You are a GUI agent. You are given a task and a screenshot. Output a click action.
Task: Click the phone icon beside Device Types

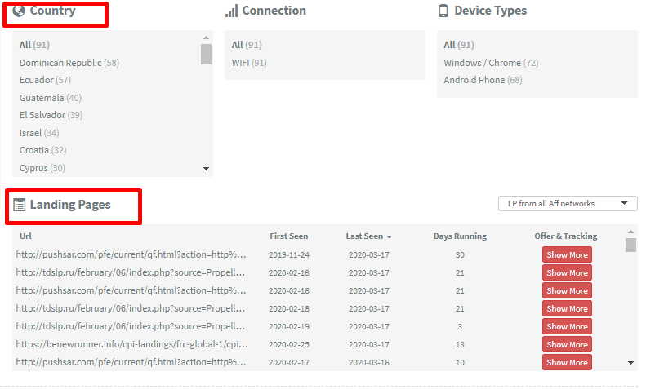tap(443, 11)
